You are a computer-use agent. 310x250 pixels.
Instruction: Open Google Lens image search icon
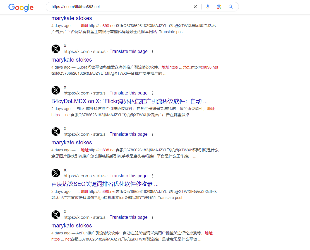tap(219, 6)
